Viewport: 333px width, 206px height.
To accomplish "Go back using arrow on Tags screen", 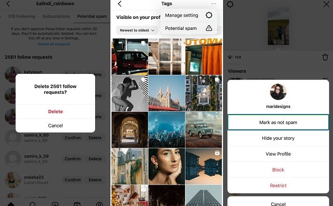I will point(119,4).
